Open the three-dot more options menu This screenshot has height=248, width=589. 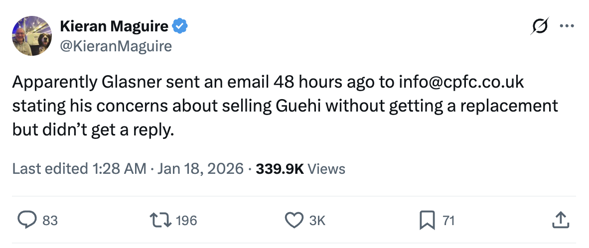point(567,26)
